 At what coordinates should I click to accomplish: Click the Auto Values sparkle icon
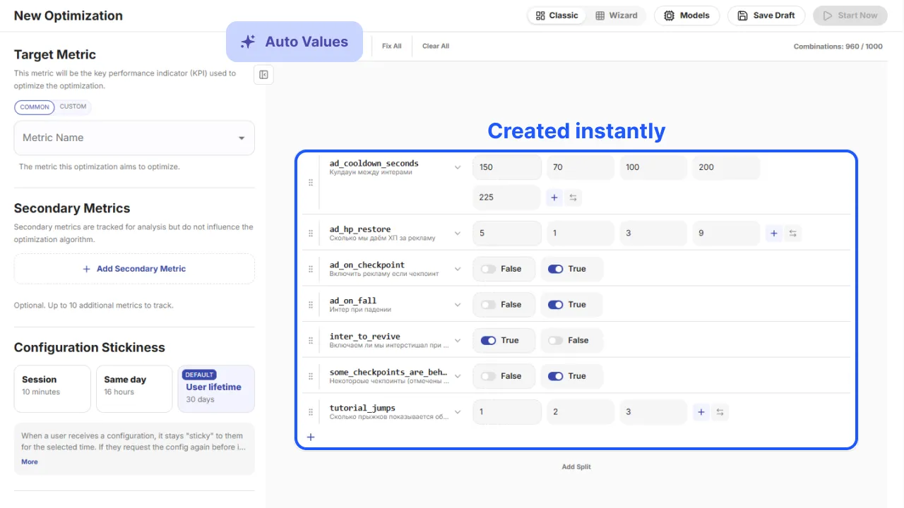(248, 42)
